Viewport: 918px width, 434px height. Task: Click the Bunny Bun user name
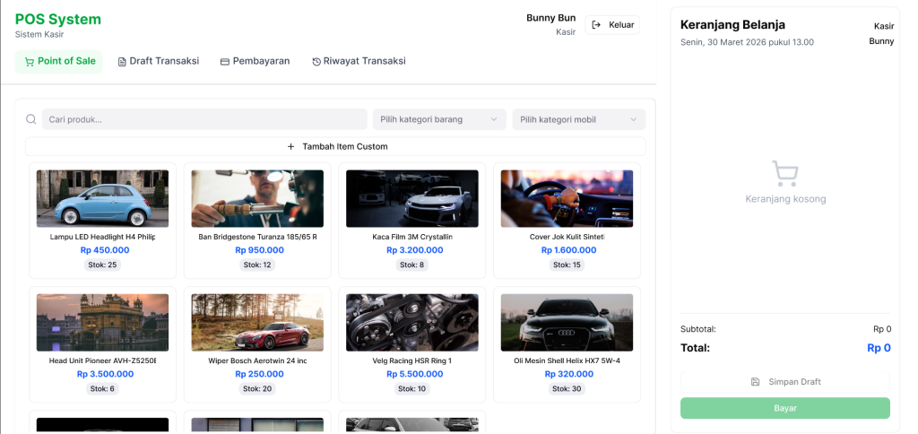[551, 18]
